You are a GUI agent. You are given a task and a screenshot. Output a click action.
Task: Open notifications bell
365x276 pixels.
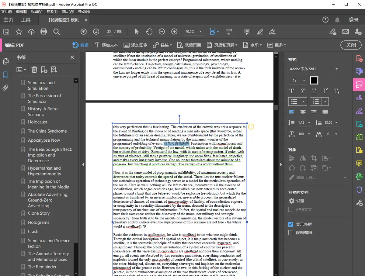pyautogui.click(x=337, y=20)
